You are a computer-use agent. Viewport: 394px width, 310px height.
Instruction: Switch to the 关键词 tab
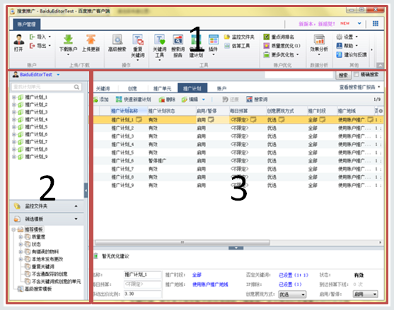coord(103,88)
